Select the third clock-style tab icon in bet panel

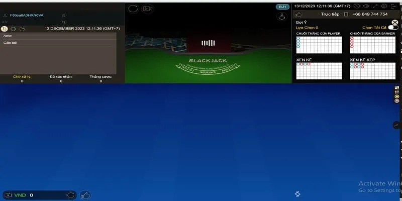coord(22,29)
